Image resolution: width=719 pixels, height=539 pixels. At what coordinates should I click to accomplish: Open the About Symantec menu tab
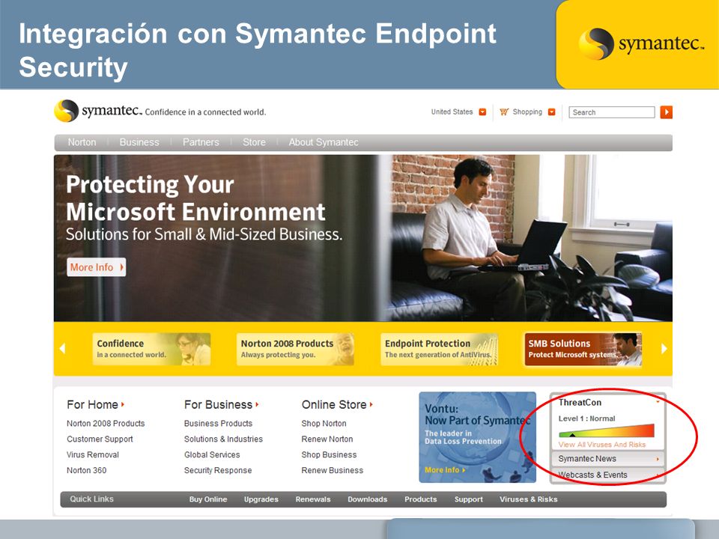[x=324, y=142]
